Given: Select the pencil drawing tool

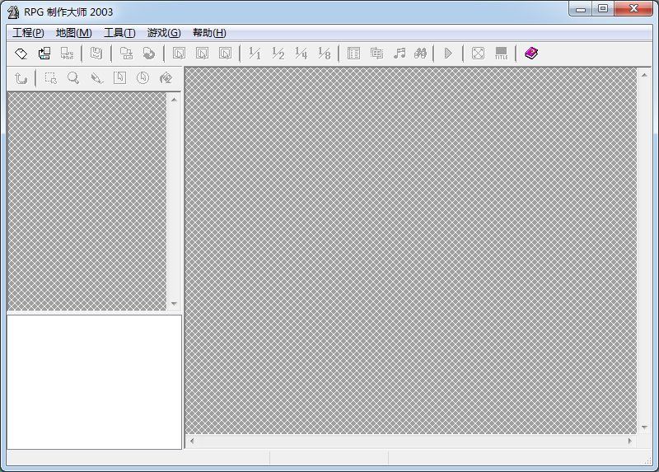Looking at the screenshot, I should (96, 78).
